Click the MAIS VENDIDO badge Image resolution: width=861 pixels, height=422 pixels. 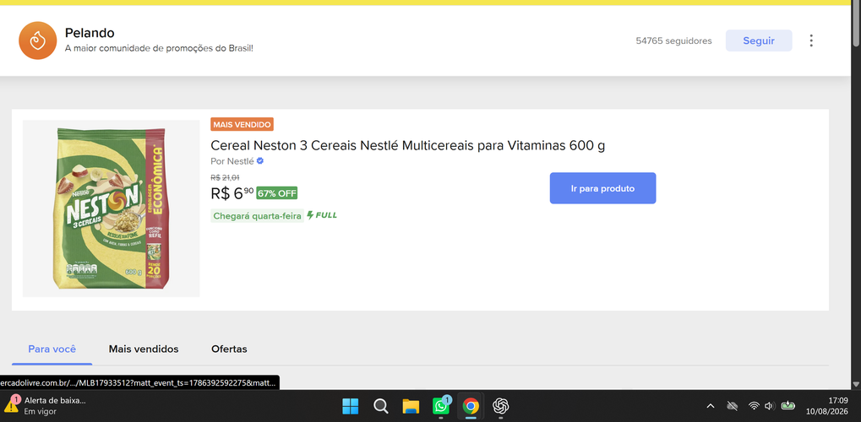point(242,125)
